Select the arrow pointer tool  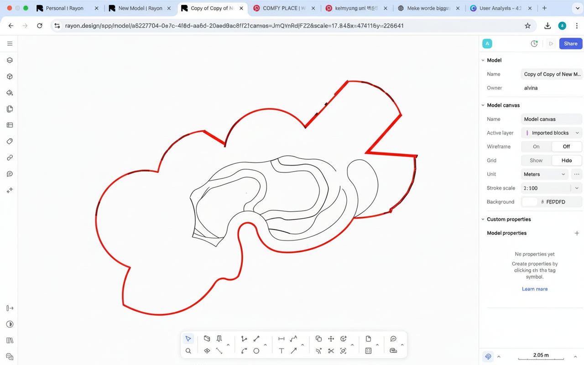pos(188,339)
